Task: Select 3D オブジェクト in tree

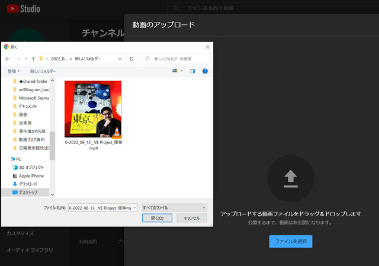Action: point(28,167)
